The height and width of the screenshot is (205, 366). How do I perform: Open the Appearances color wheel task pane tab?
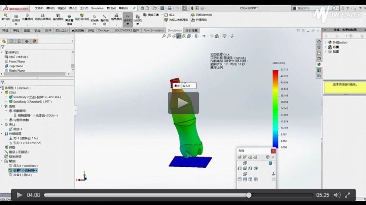[319, 64]
